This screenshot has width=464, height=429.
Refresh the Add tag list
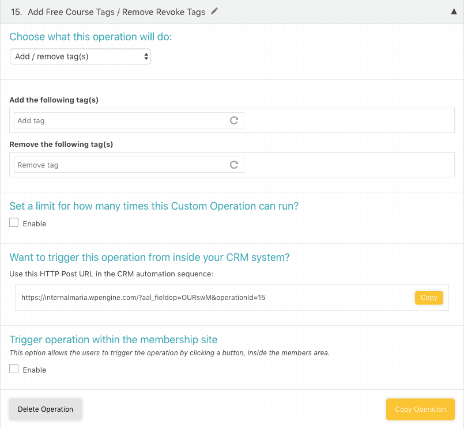[x=234, y=121]
